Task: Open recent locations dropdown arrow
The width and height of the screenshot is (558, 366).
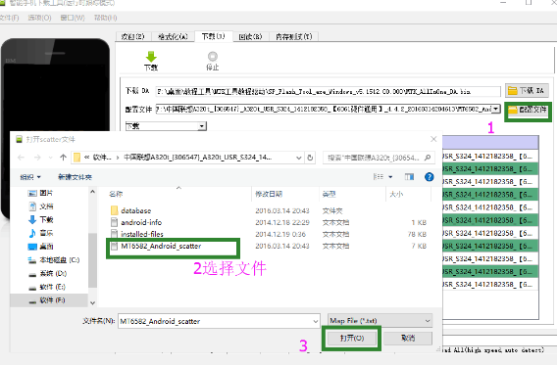Action: click(51, 158)
